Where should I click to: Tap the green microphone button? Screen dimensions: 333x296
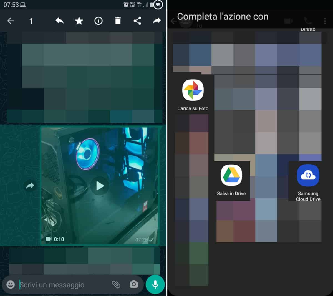[x=155, y=284]
